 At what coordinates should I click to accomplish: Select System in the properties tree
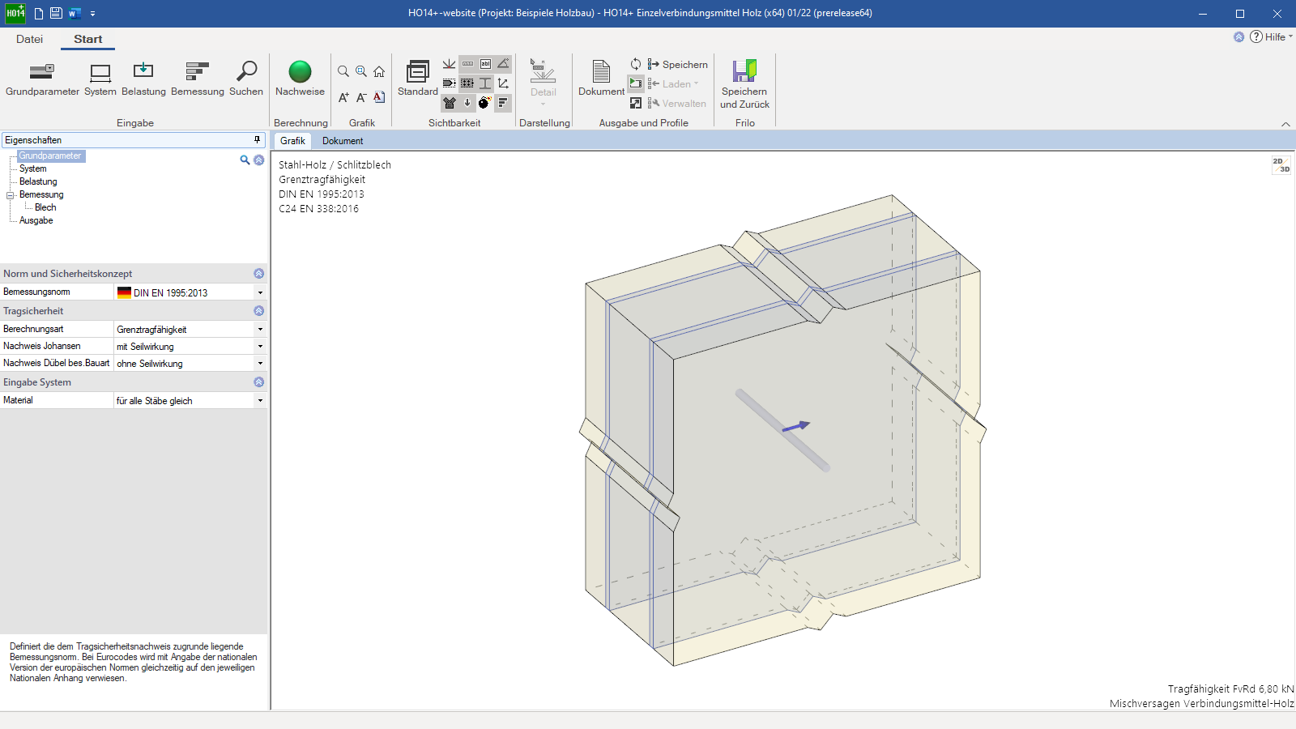click(33, 168)
